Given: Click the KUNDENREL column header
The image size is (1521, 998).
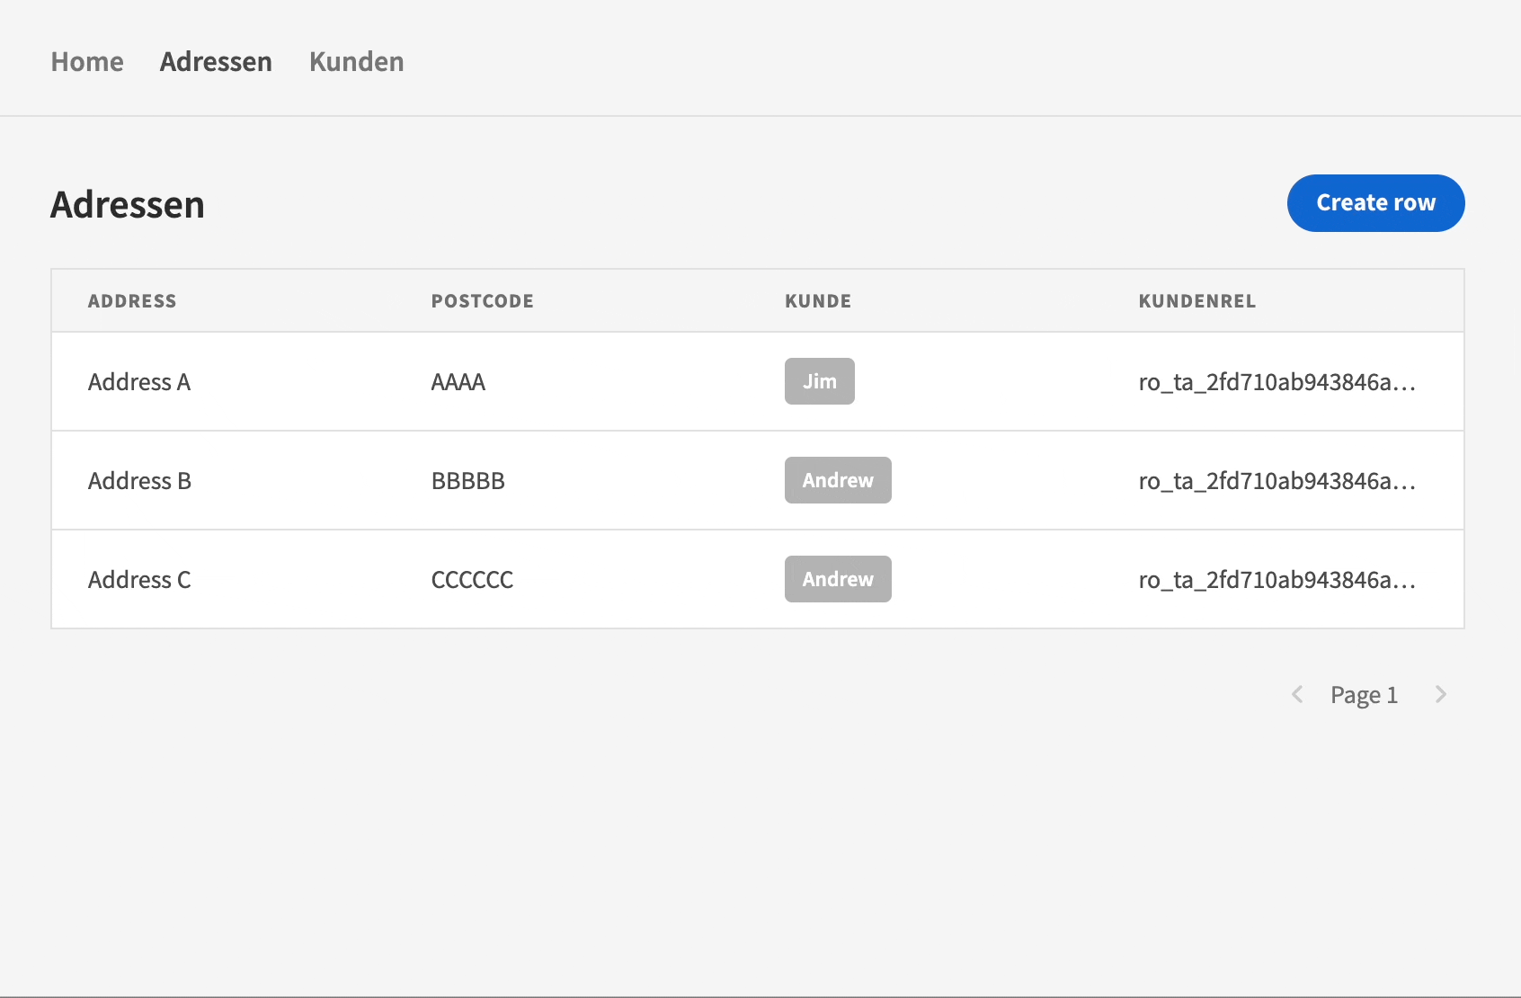Looking at the screenshot, I should [x=1196, y=300].
